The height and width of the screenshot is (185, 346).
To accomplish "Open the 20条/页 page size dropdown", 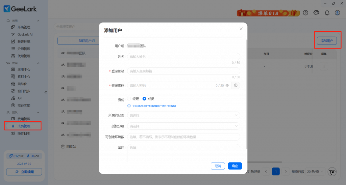I will point(315,172).
